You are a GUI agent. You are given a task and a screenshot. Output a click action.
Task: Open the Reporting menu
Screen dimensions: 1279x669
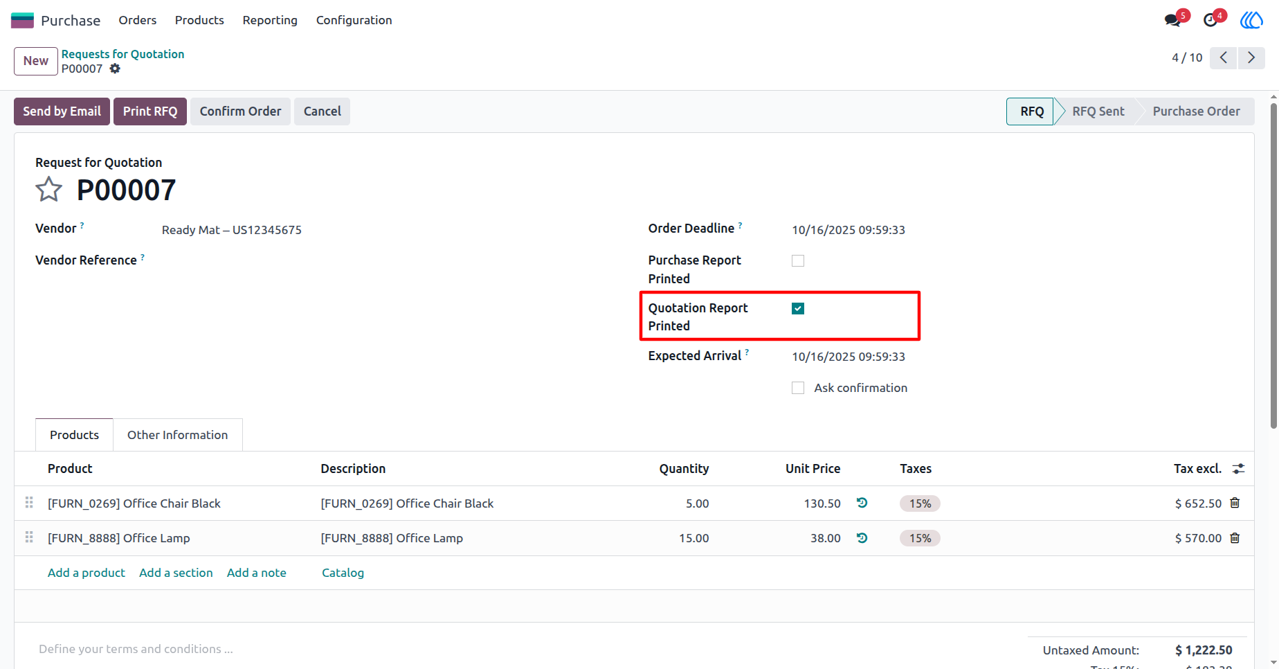270,20
